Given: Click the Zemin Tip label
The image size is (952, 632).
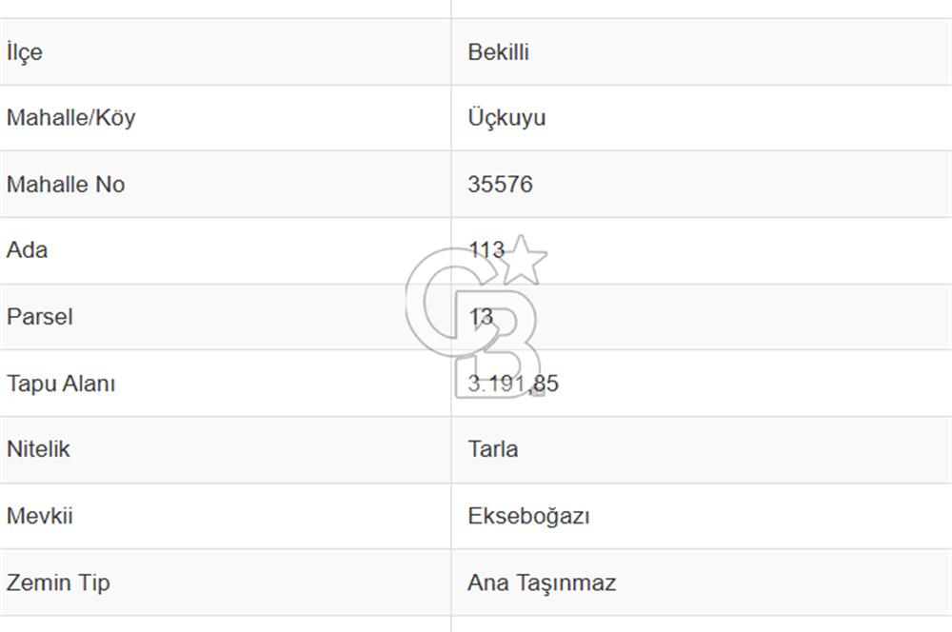Looking at the screenshot, I should click(58, 583).
